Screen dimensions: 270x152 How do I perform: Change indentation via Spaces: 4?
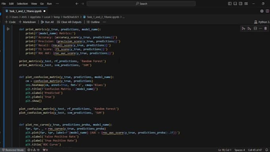coord(239,150)
